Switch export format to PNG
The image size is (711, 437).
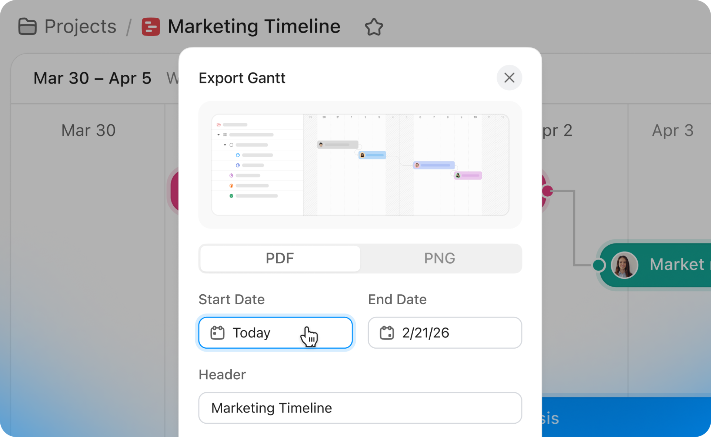pyautogui.click(x=440, y=258)
